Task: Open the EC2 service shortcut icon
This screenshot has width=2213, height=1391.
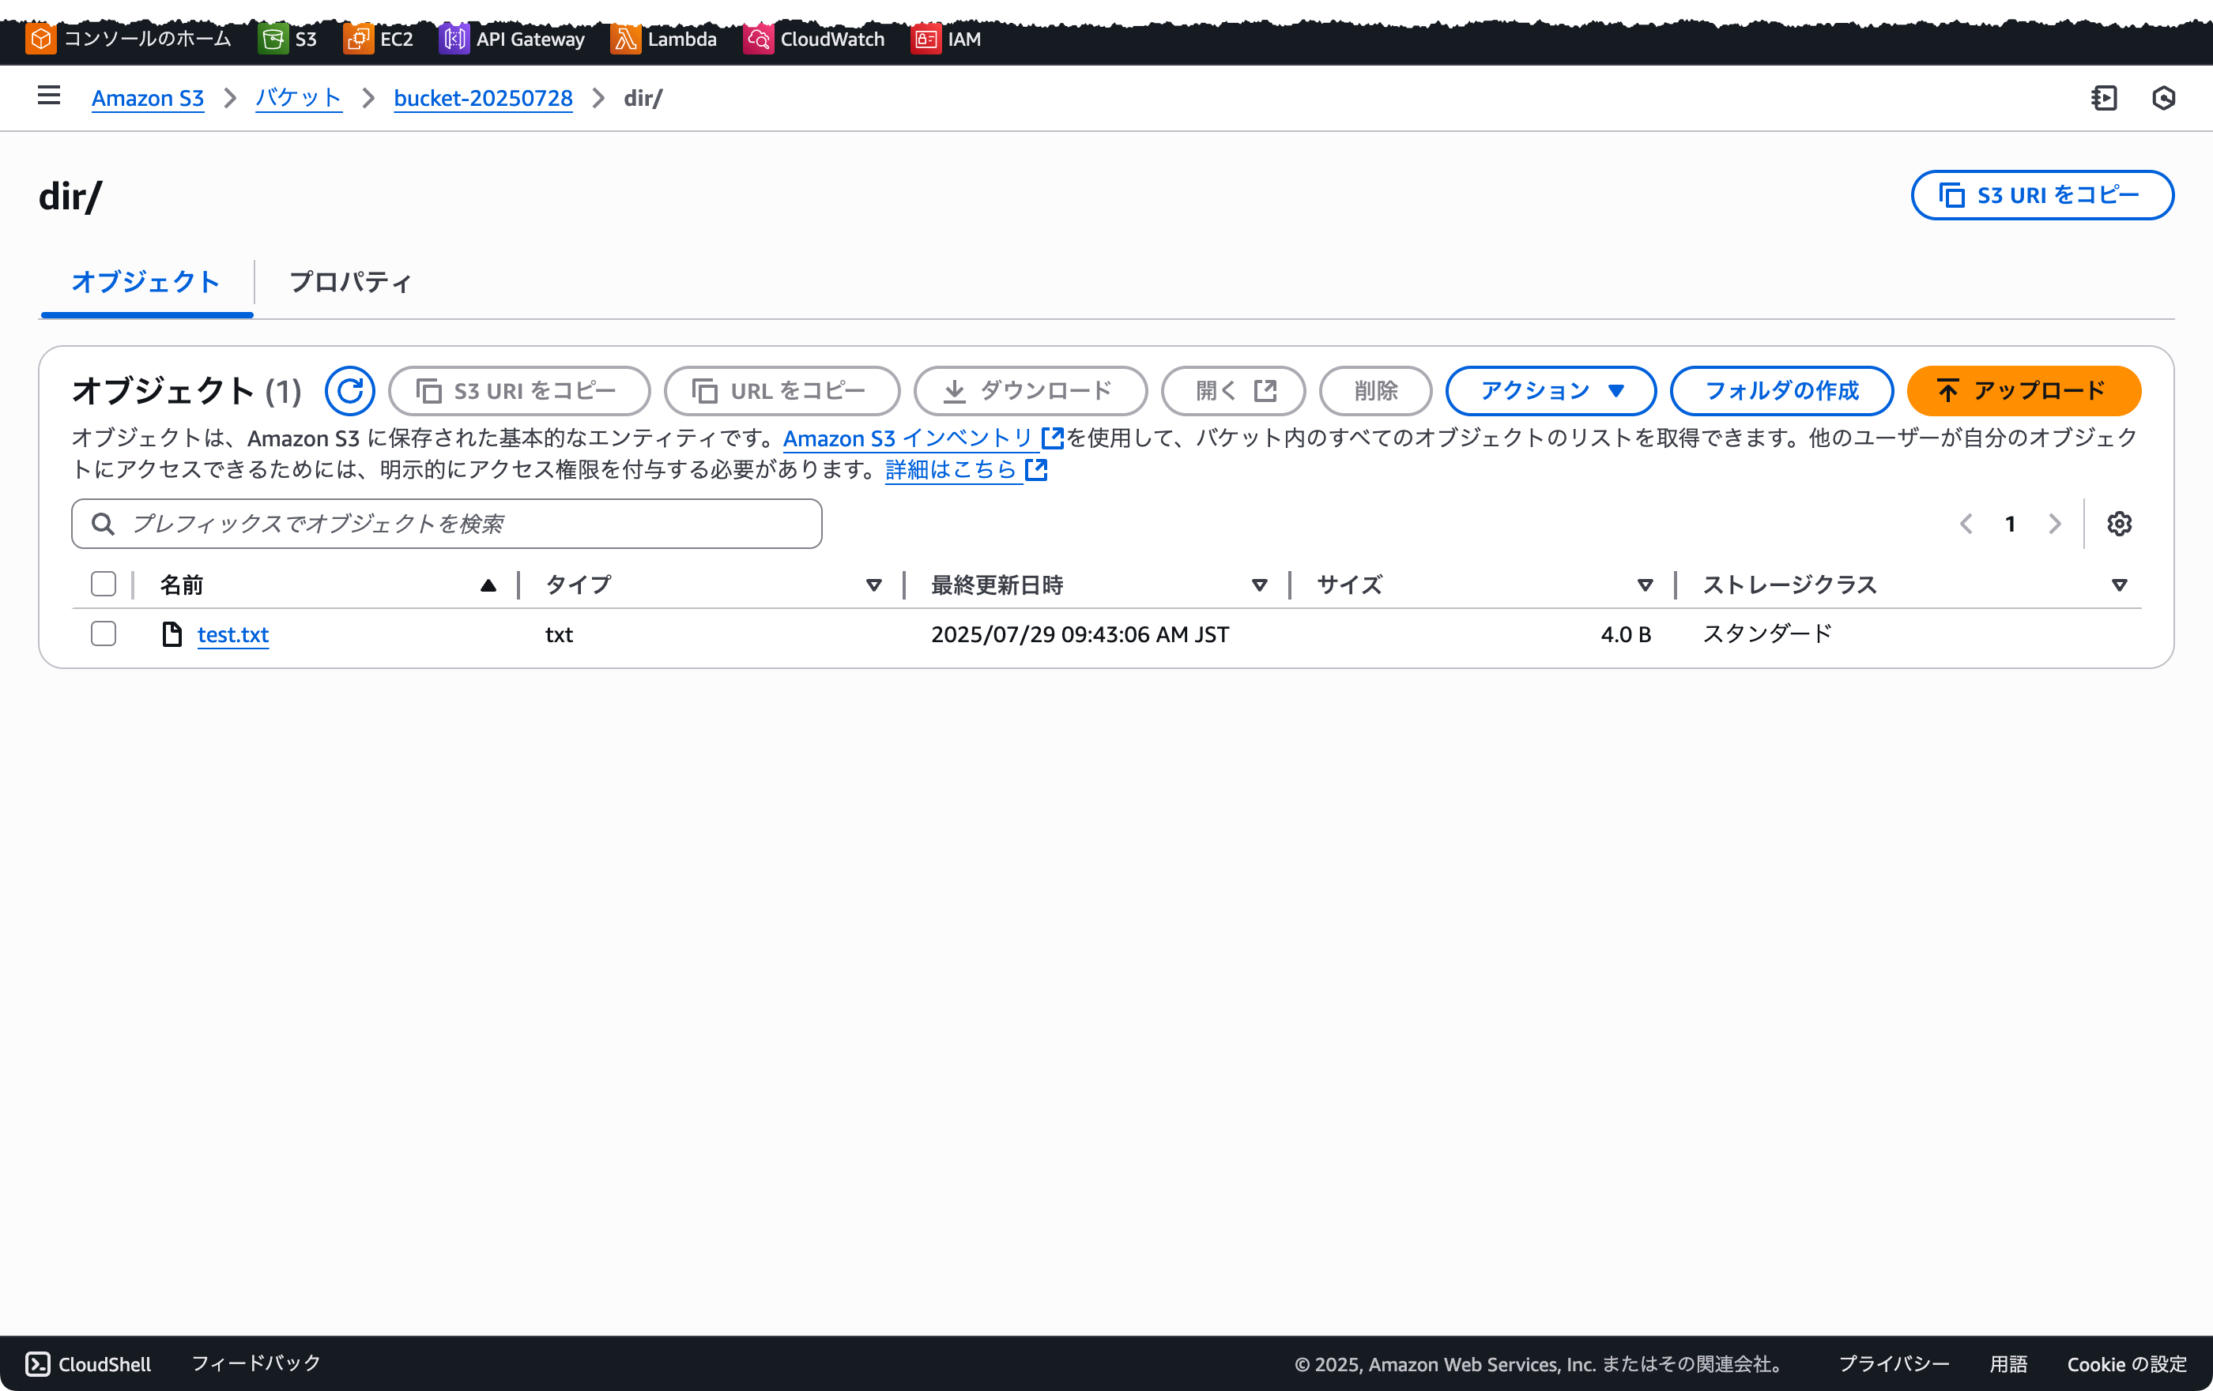Action: [x=357, y=39]
